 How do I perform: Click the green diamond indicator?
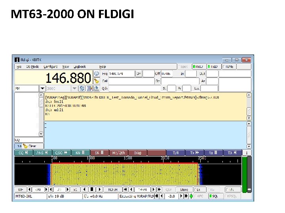click(x=191, y=196)
